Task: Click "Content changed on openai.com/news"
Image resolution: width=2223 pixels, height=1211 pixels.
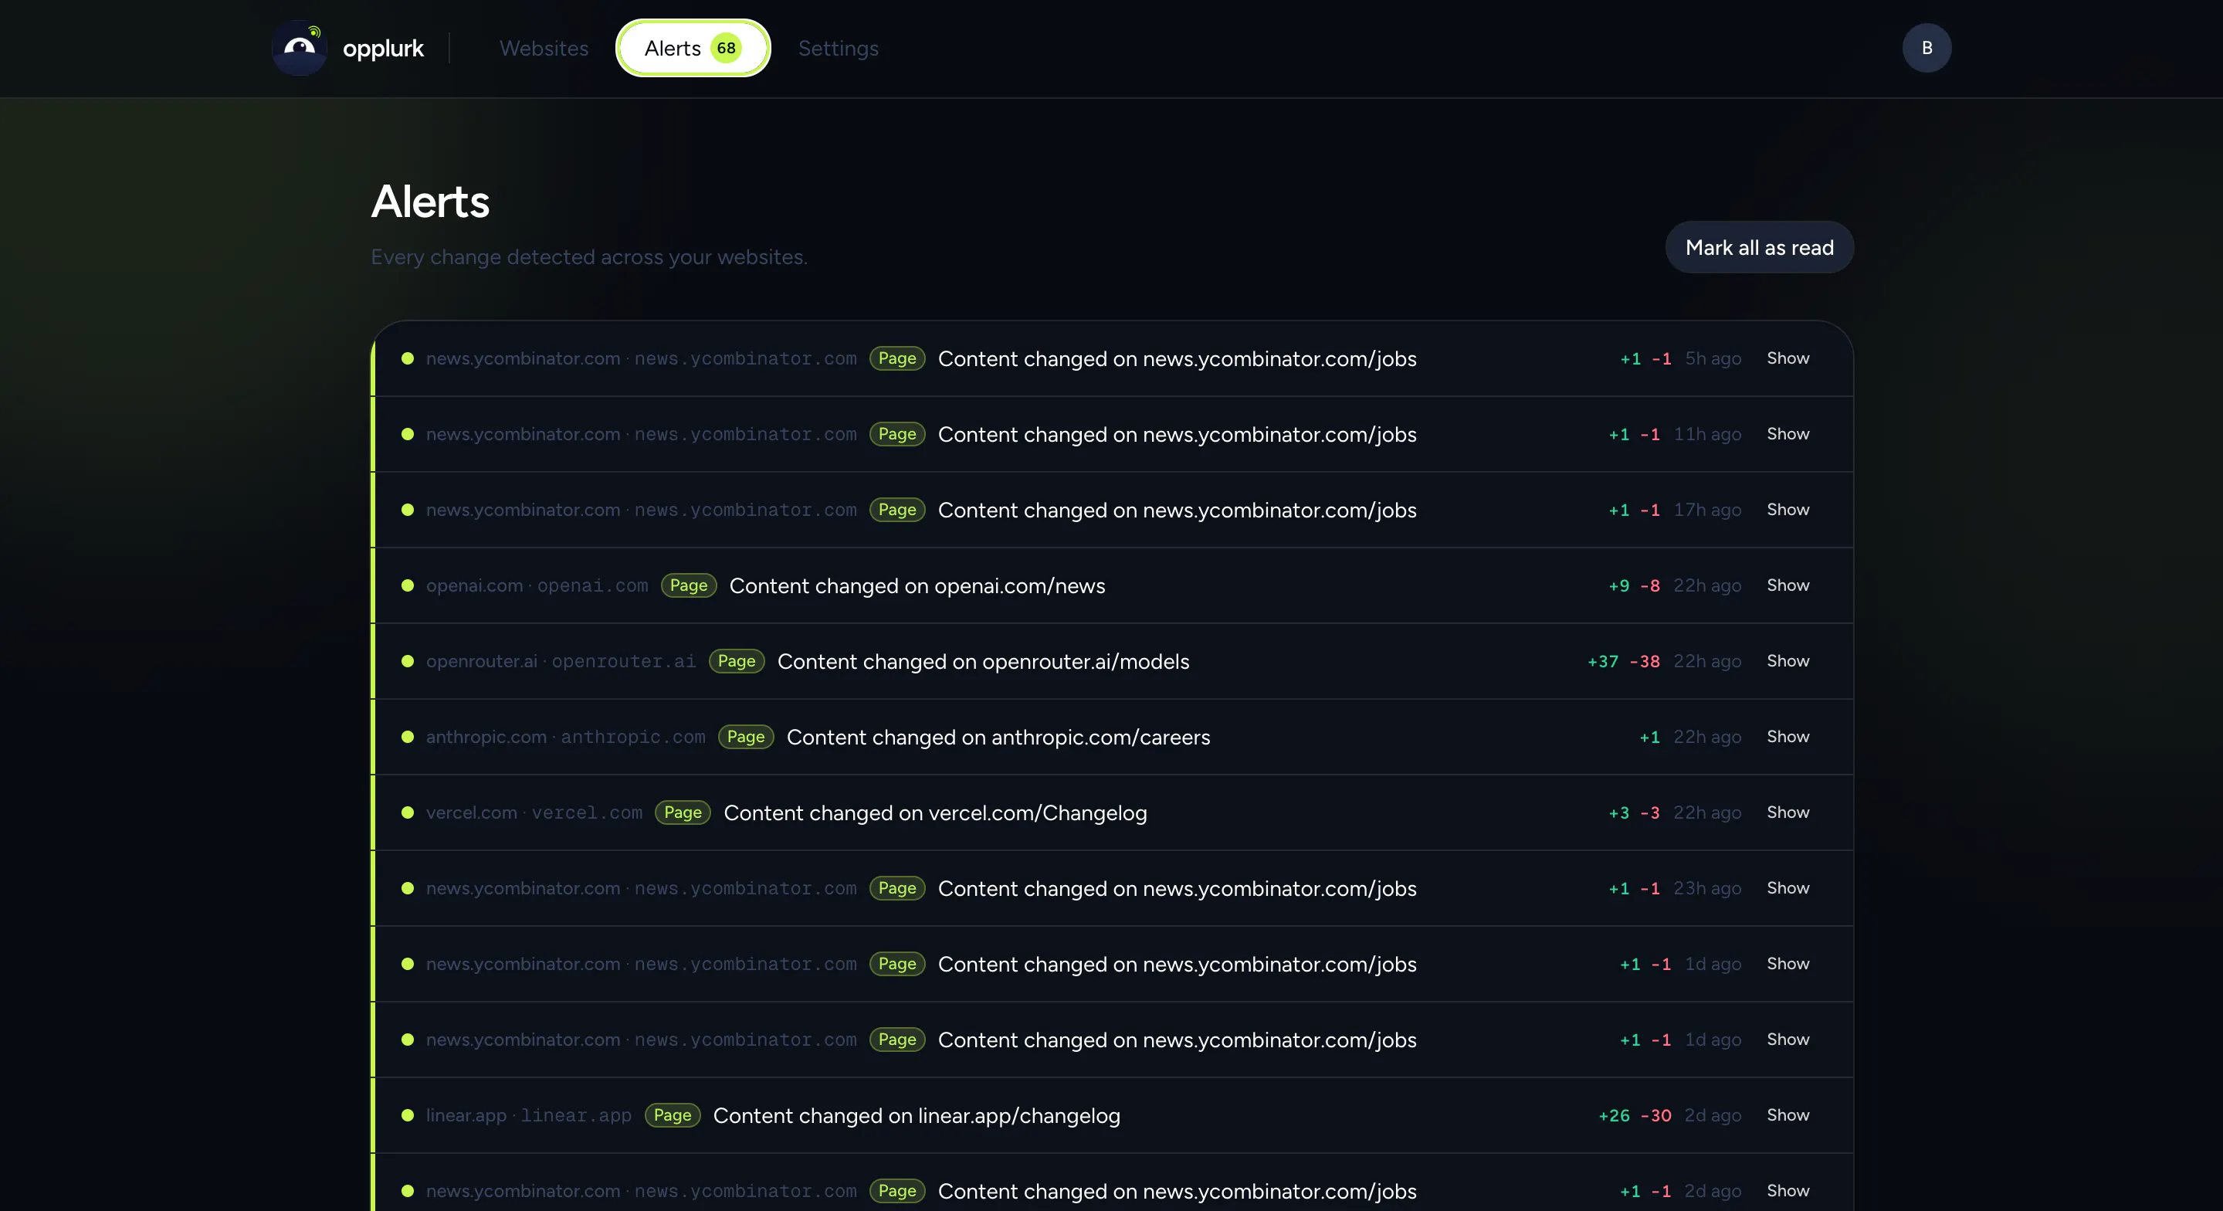Action: point(917,586)
